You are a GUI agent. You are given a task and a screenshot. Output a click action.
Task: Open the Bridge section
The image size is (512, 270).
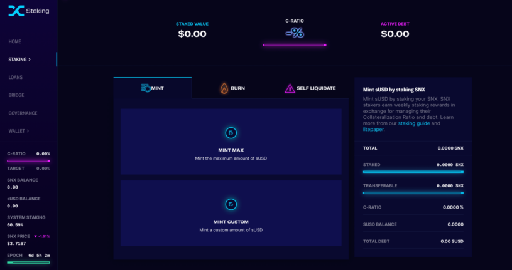pos(16,95)
